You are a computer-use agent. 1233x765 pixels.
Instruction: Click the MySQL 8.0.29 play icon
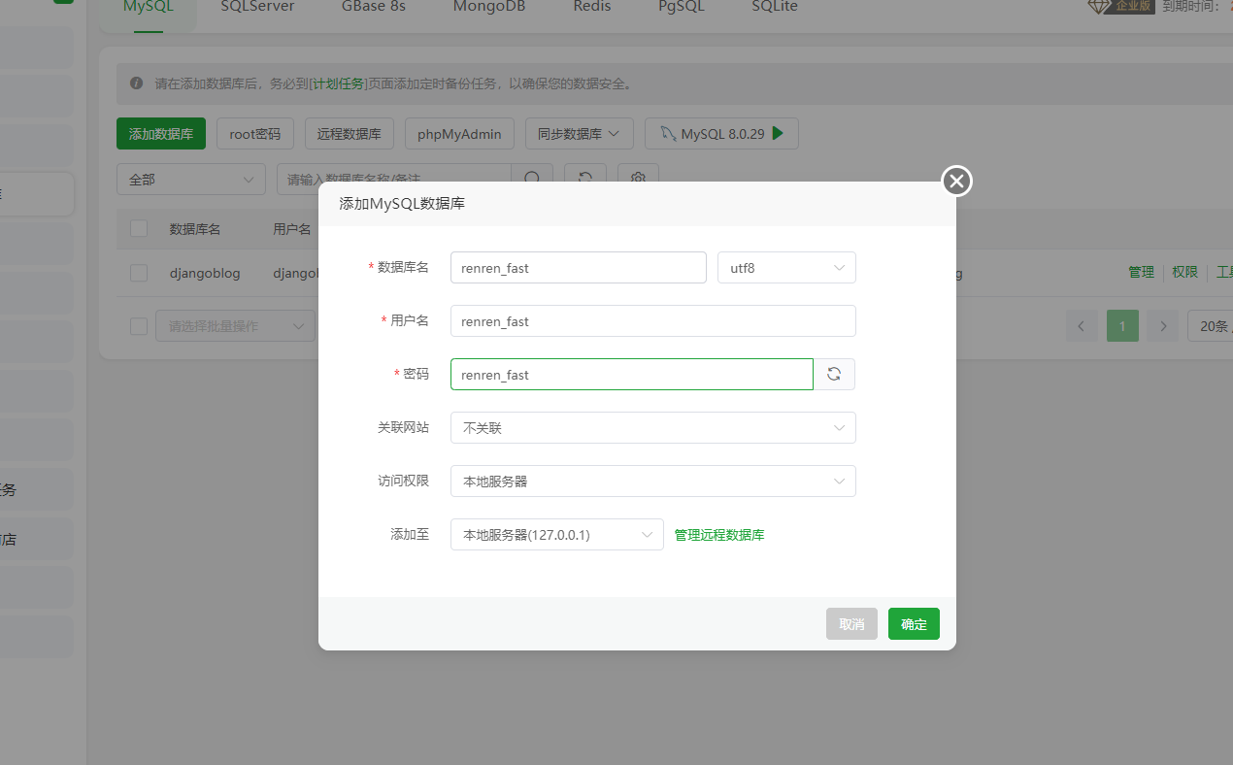click(x=778, y=134)
